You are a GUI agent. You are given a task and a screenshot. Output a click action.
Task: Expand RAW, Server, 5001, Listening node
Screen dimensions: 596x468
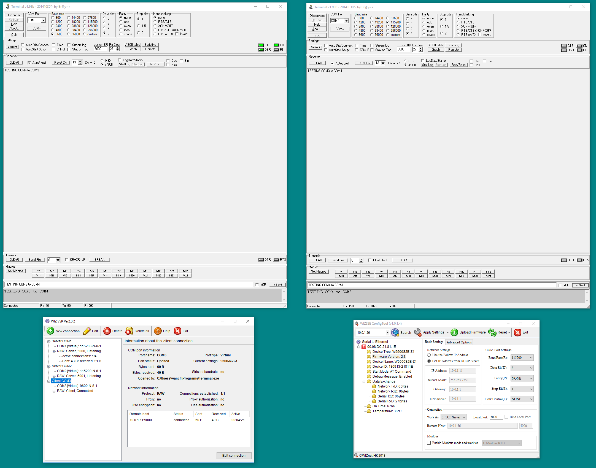pyautogui.click(x=54, y=376)
